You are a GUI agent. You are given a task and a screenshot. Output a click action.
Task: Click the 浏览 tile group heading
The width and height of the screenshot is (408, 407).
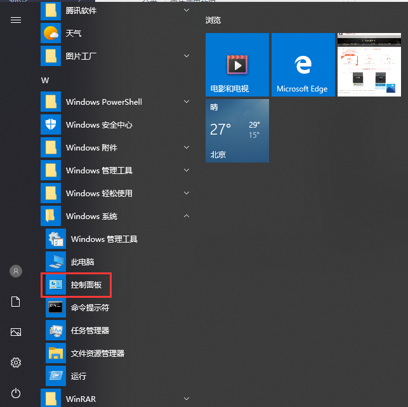(x=213, y=20)
